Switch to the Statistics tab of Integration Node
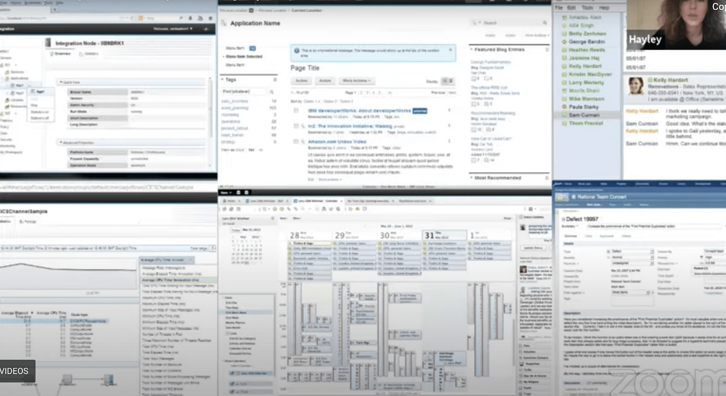This screenshot has height=396, width=726. [89, 54]
